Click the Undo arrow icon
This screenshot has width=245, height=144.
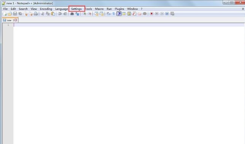click(x=60, y=14)
